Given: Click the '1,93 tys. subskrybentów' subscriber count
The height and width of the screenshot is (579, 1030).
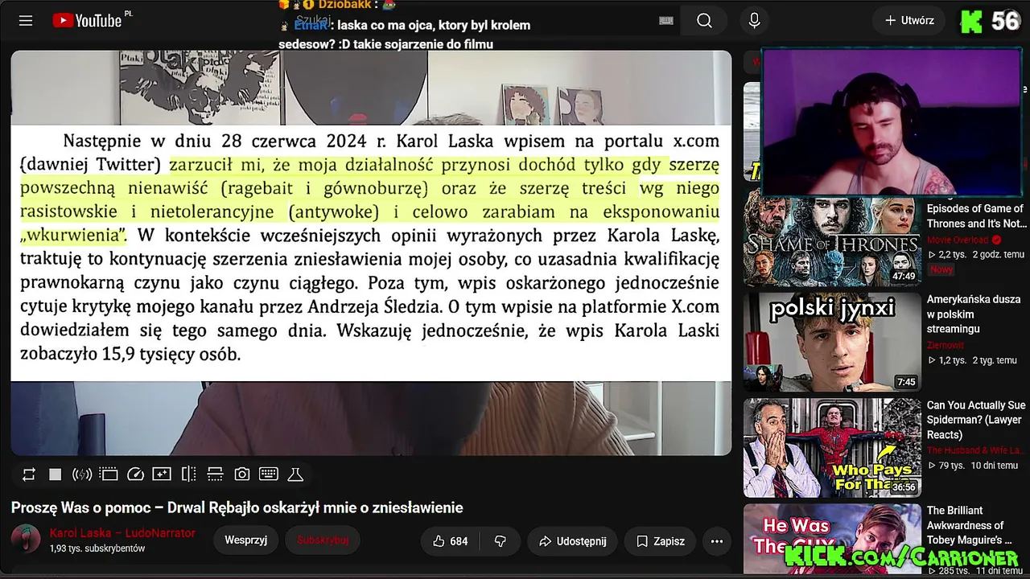Looking at the screenshot, I should pos(97,548).
